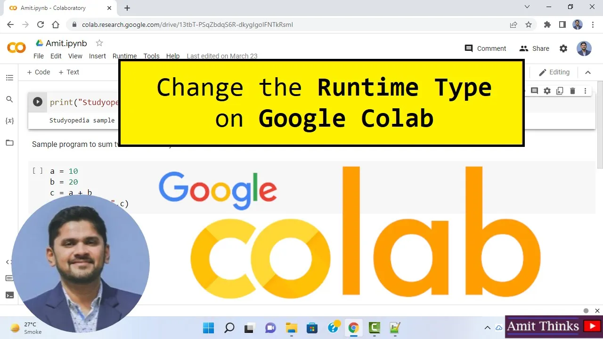
Task: Open the table of contents sidebar panel
Action: pyautogui.click(x=9, y=78)
